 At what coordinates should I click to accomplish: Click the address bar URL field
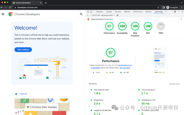pyautogui.click(x=86, y=7)
